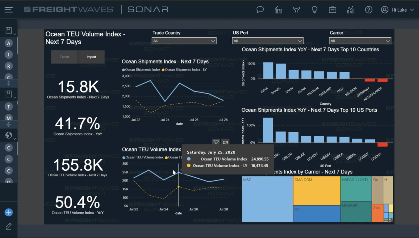Click the 24,890.55 tooltip value
This screenshot has height=238, width=419.
(x=259, y=159)
